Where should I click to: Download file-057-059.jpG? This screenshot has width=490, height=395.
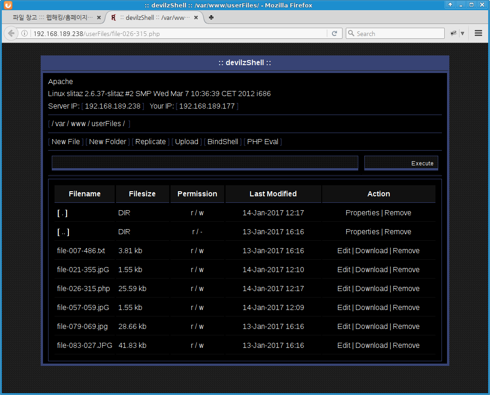tap(372, 308)
